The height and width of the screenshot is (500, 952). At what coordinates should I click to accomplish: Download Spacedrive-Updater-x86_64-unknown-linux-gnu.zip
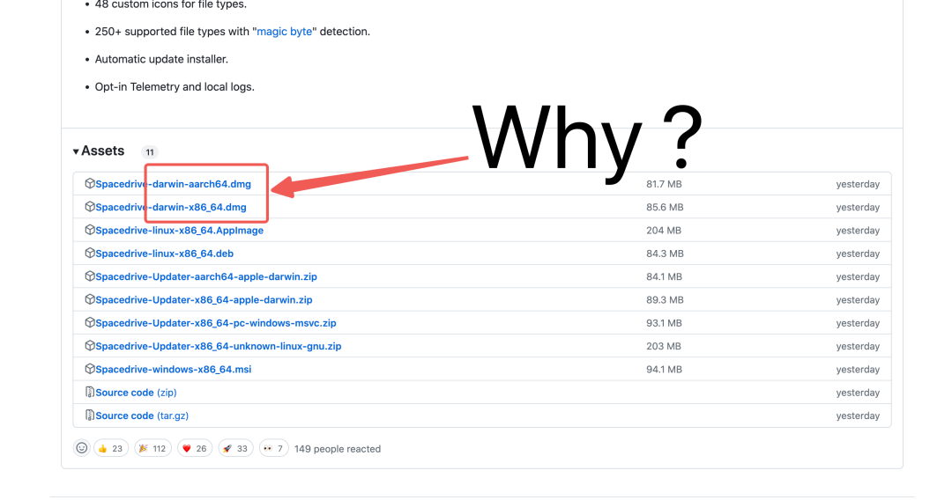[x=218, y=346]
